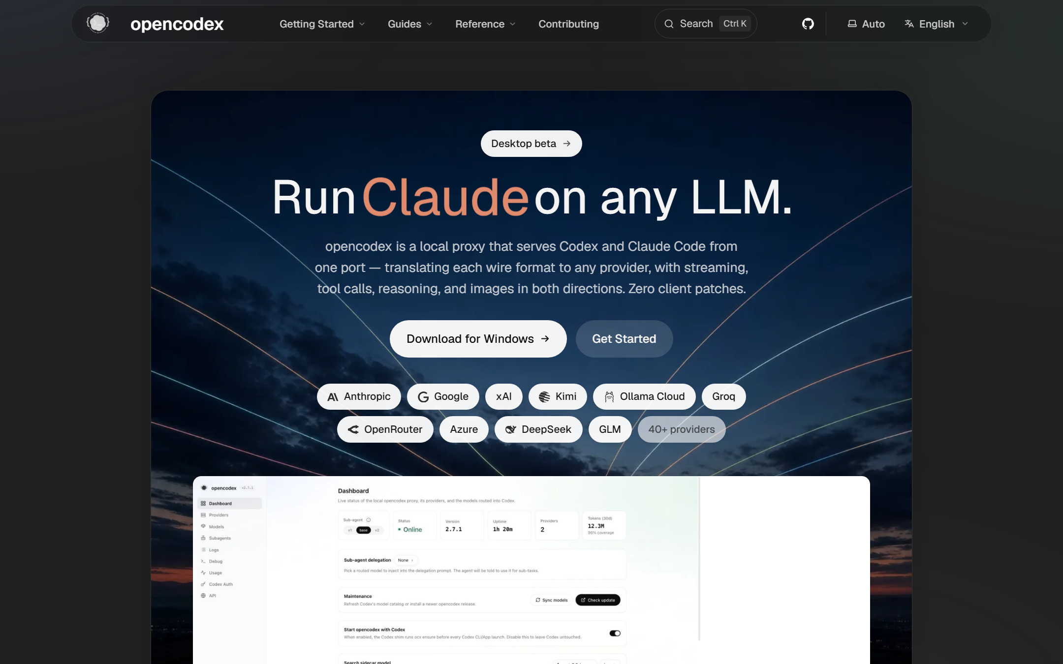Select the Ollama Cloud provider chip
This screenshot has width=1063, height=664.
pos(644,396)
